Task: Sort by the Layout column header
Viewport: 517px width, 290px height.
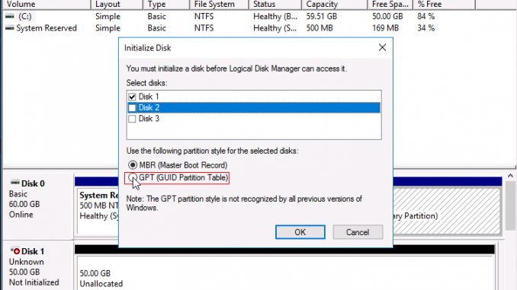Action: point(117,5)
